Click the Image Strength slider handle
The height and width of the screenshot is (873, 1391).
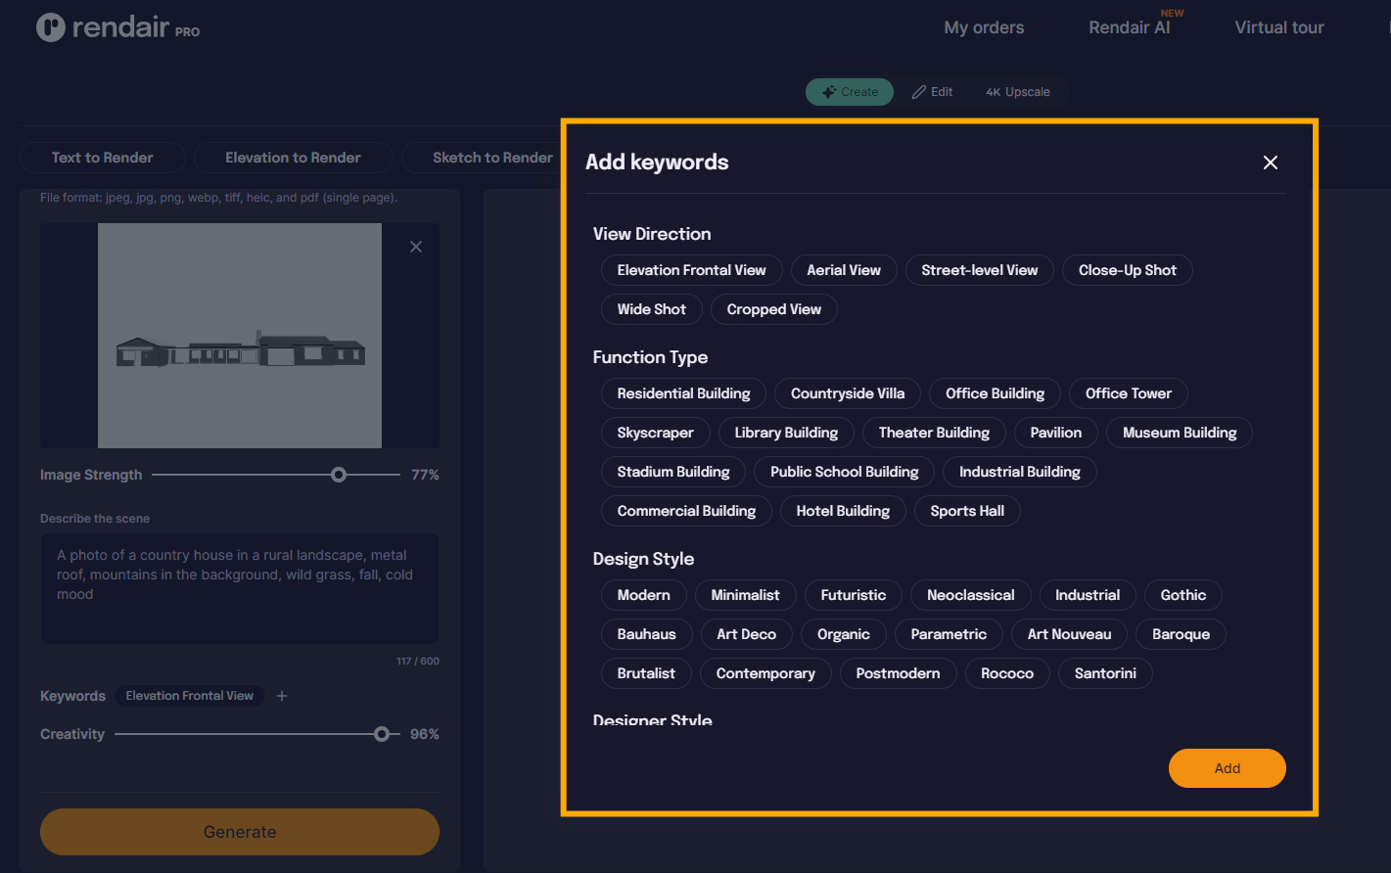click(x=339, y=475)
